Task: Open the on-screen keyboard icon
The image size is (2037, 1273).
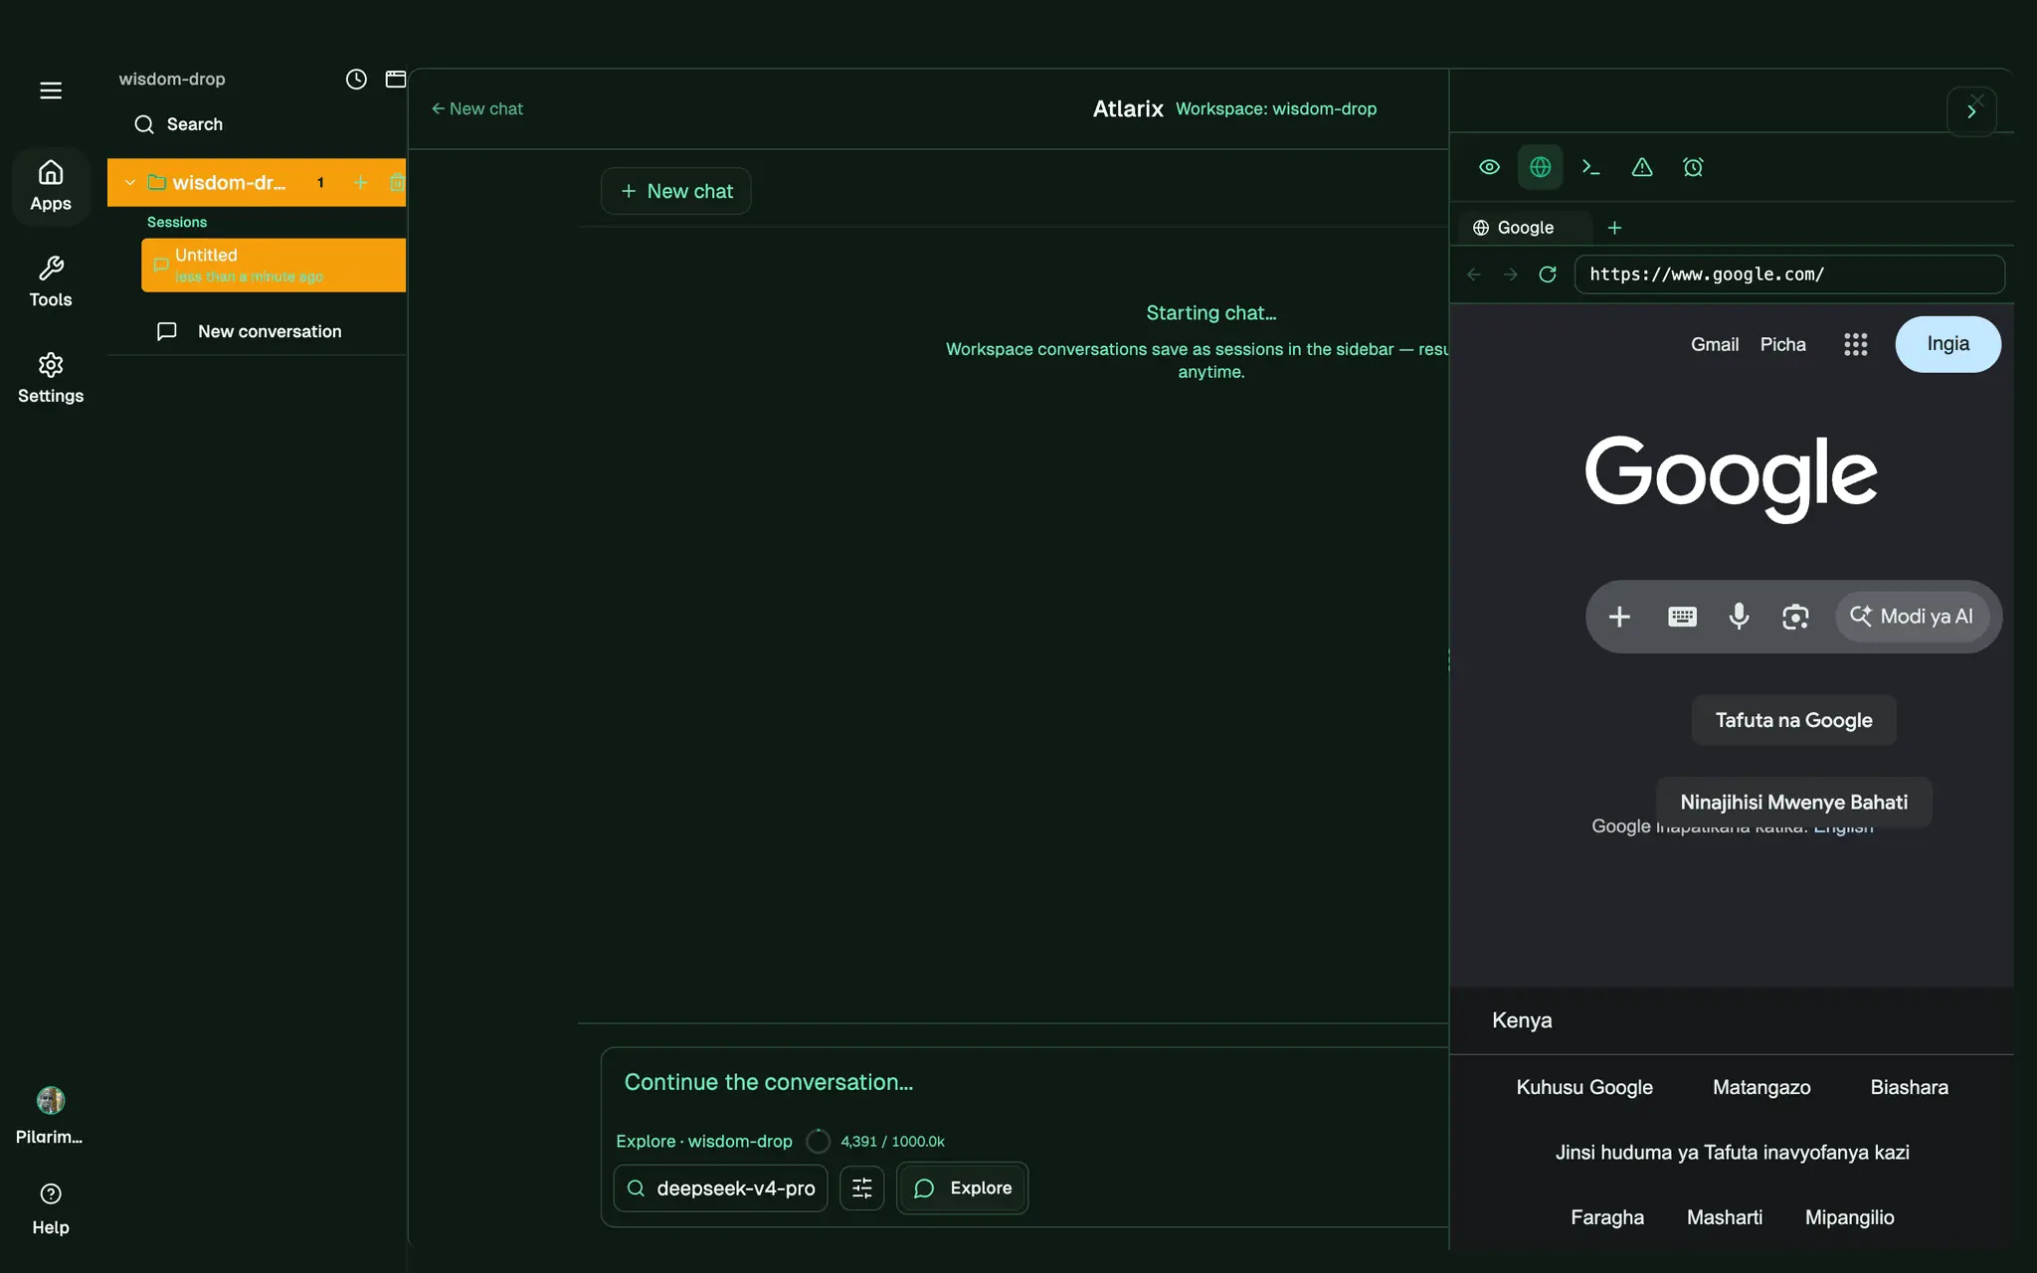Action: [x=1682, y=617]
